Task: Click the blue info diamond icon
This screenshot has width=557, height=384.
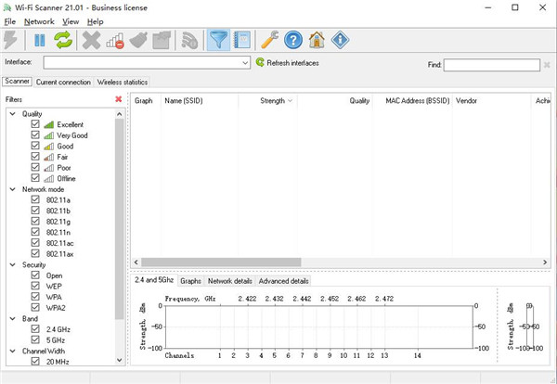Action: (x=341, y=40)
